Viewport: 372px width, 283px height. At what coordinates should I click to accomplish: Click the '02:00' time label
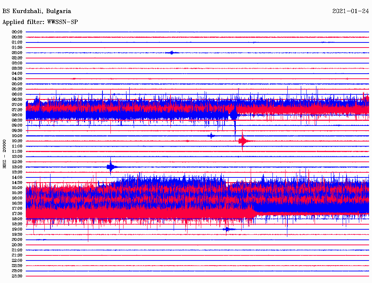point(17,53)
